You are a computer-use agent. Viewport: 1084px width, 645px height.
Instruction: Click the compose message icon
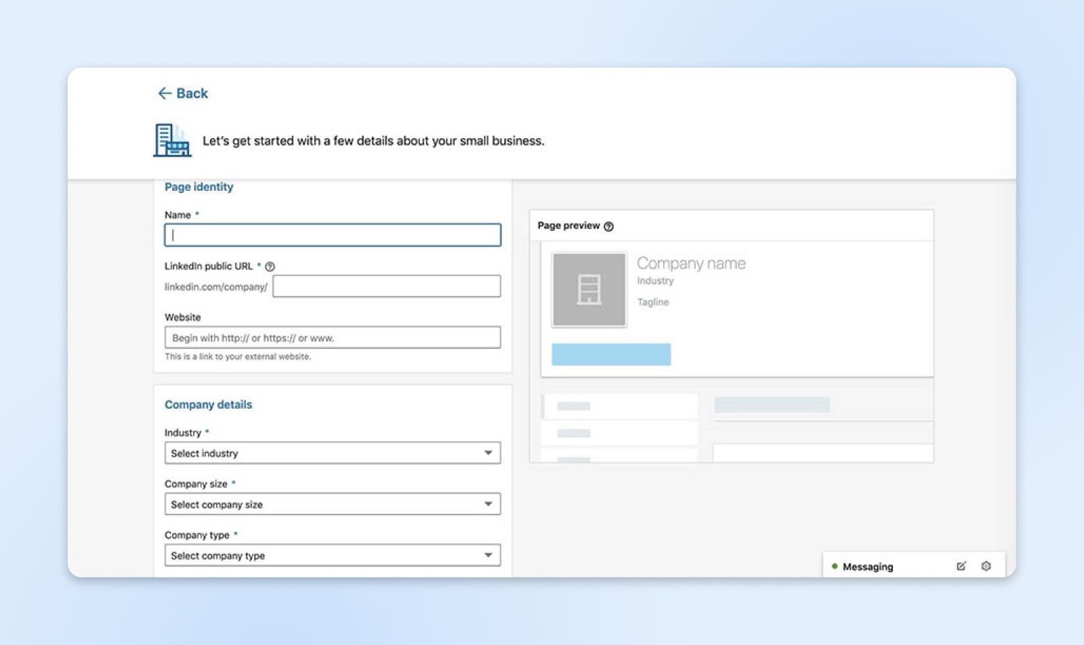[x=961, y=566]
